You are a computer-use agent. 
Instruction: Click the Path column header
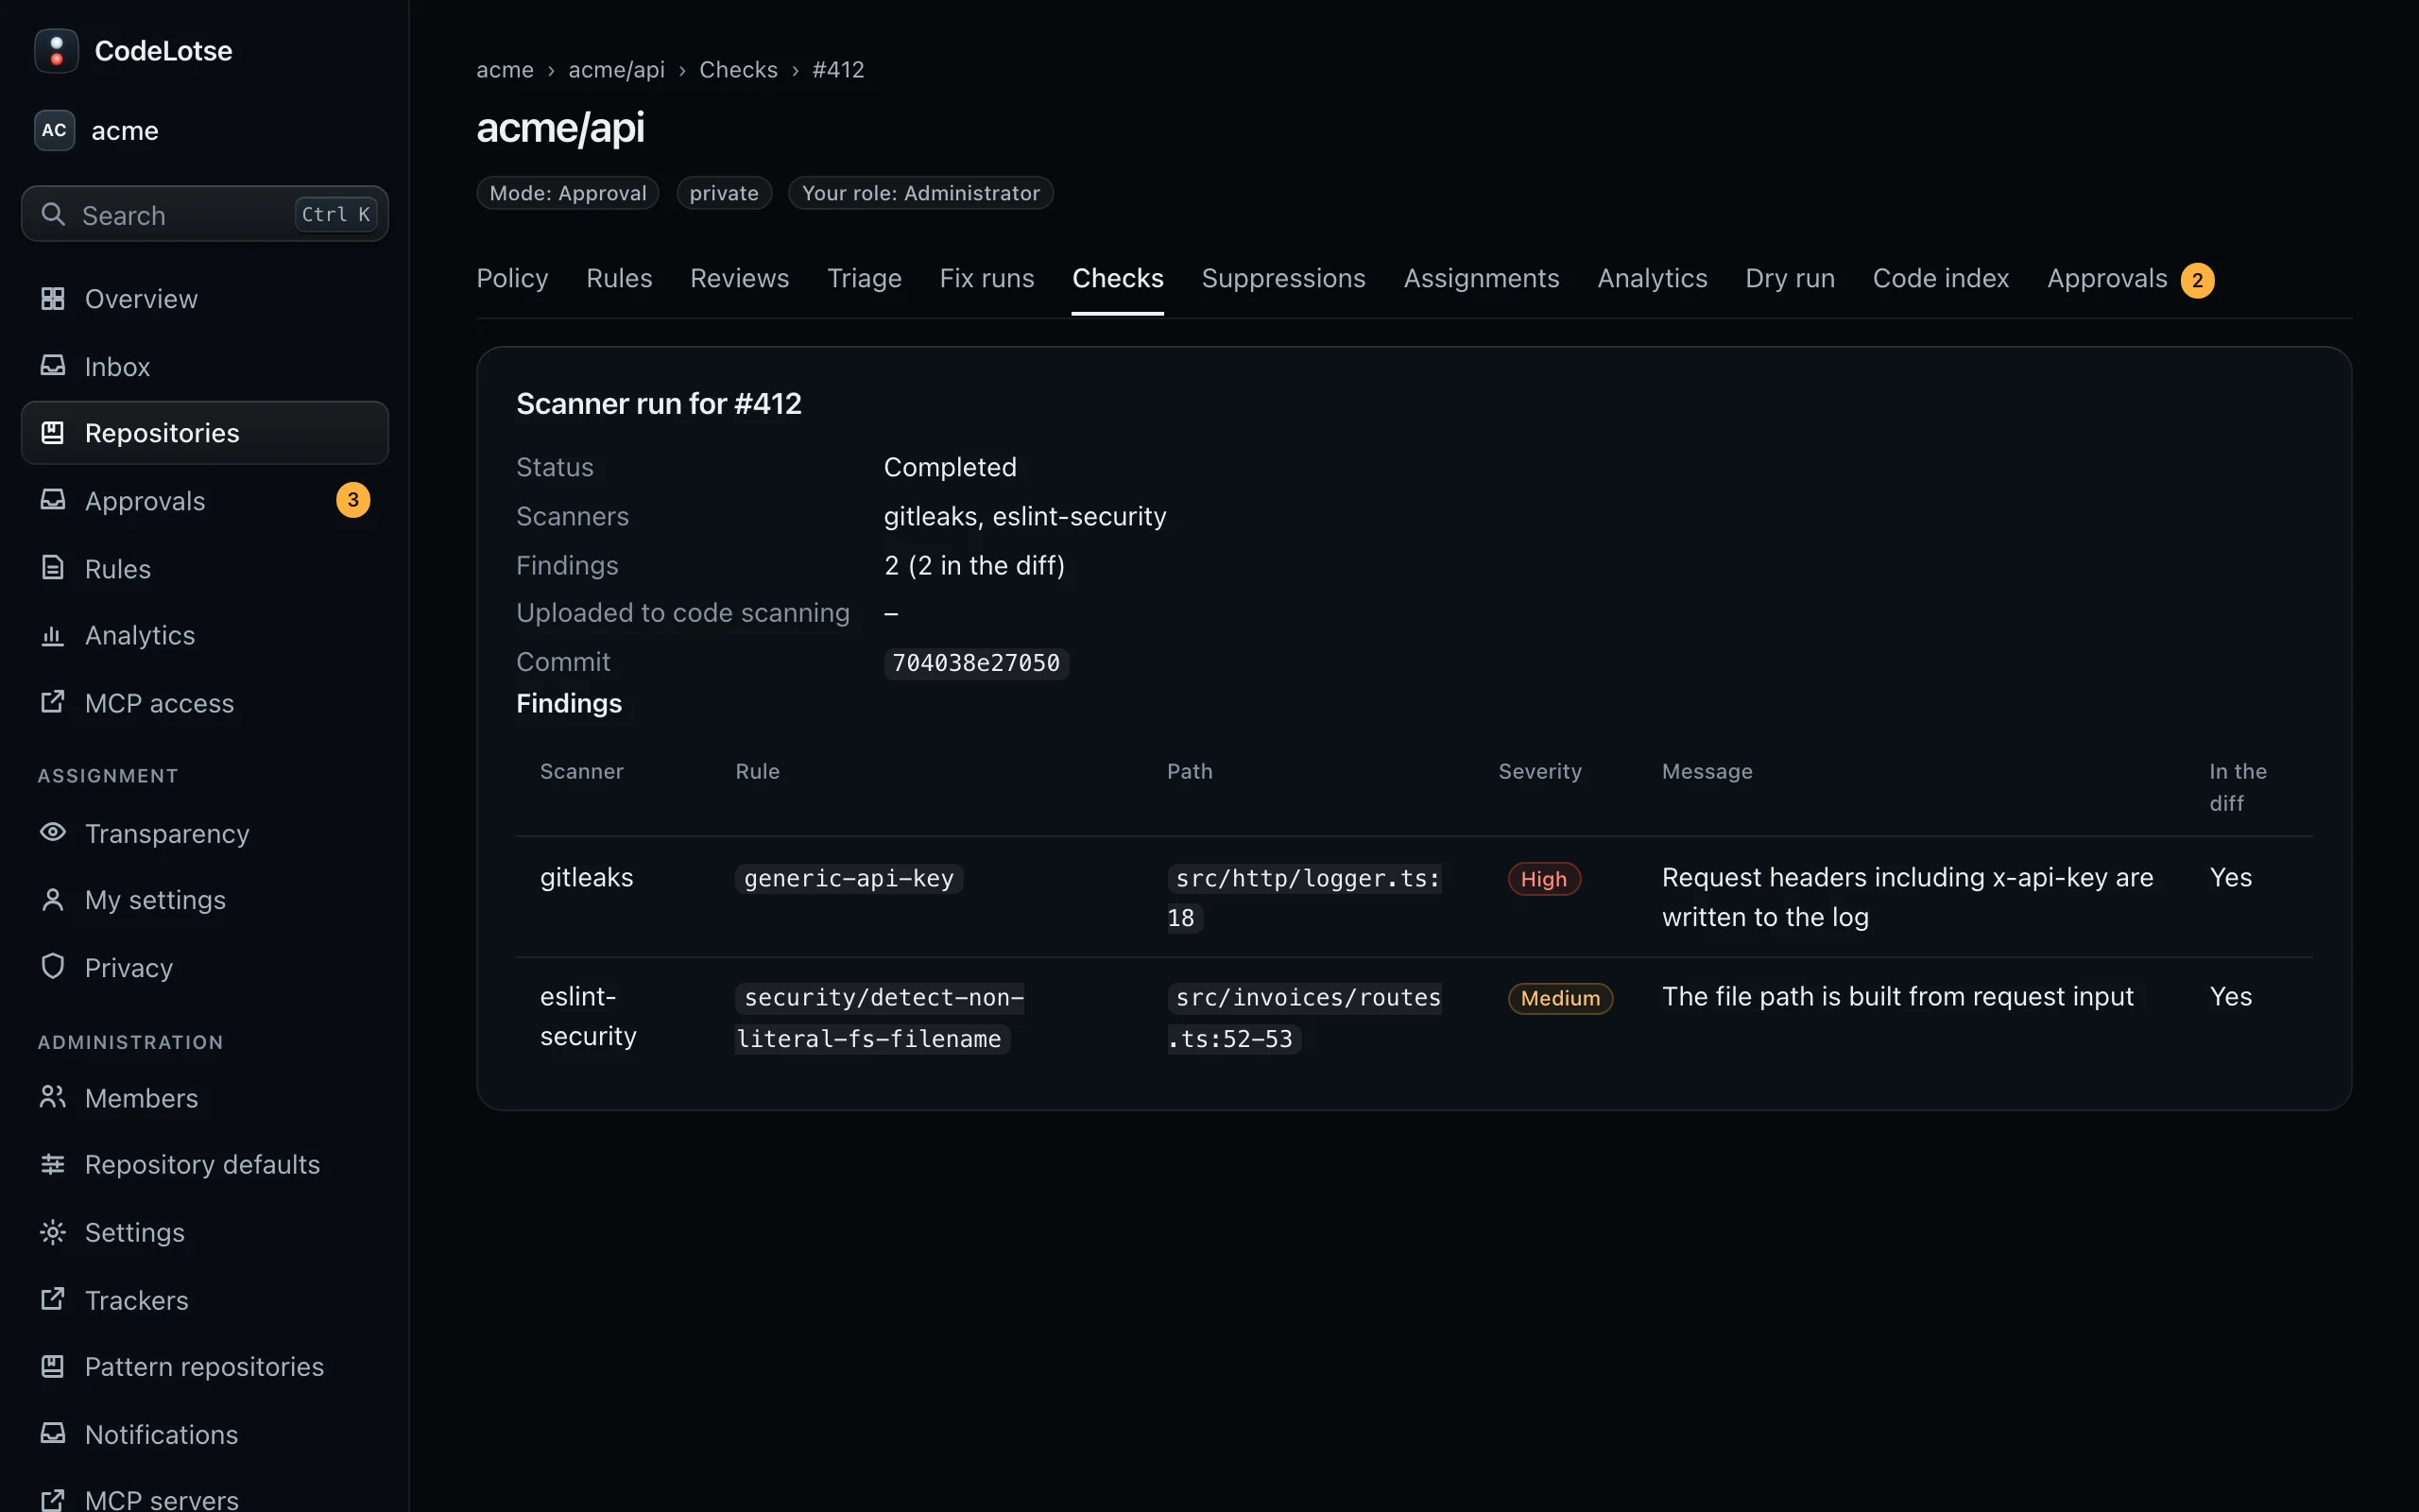[1190, 772]
